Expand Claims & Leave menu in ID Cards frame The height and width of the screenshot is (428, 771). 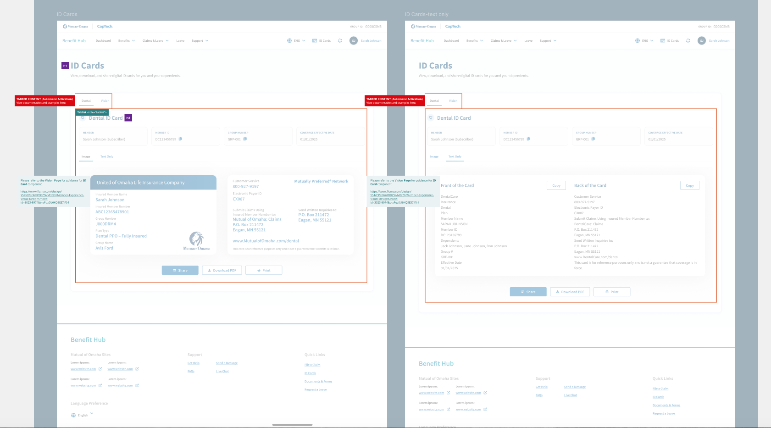(x=155, y=41)
